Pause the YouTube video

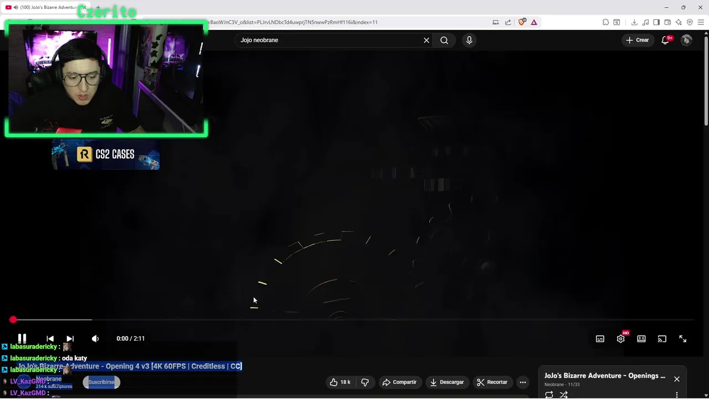(x=22, y=339)
